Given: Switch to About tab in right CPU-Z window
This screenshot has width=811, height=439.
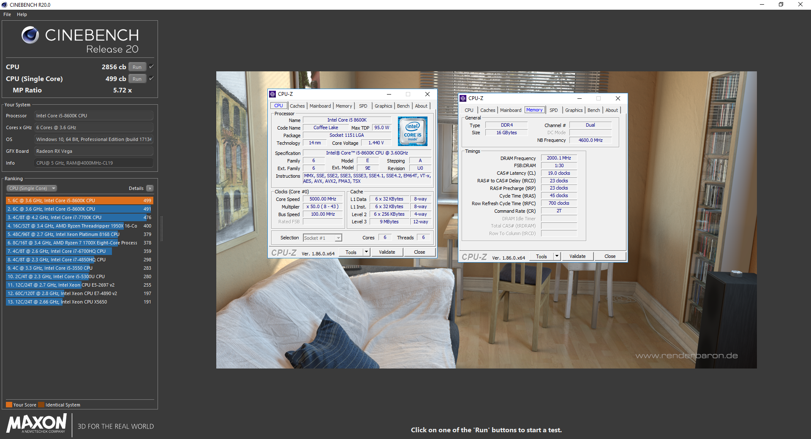Looking at the screenshot, I should [x=612, y=110].
